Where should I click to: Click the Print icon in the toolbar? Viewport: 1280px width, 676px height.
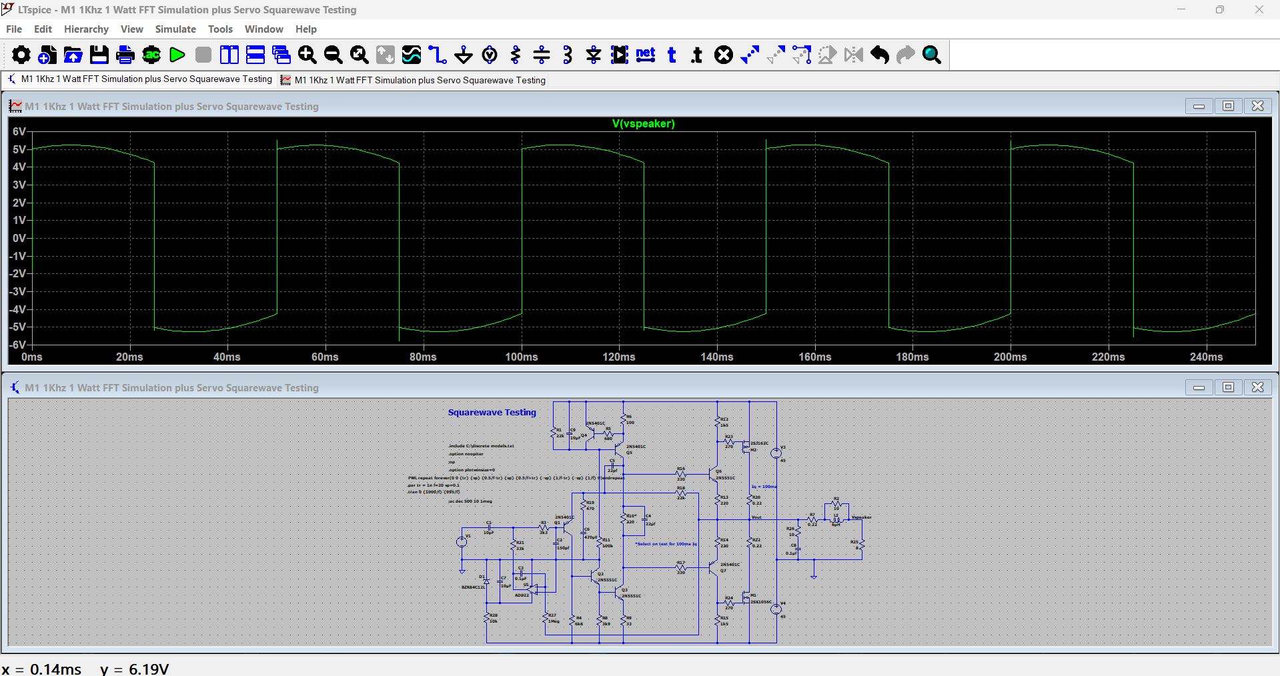[x=125, y=55]
